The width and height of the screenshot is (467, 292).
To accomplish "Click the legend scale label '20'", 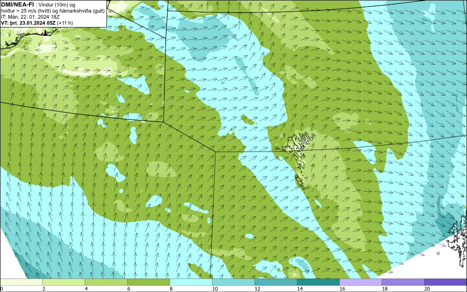I will click(427, 289).
